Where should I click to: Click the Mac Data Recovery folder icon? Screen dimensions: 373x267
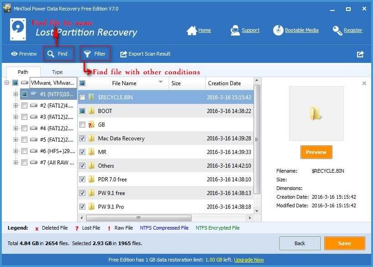pyautogui.click(x=91, y=139)
